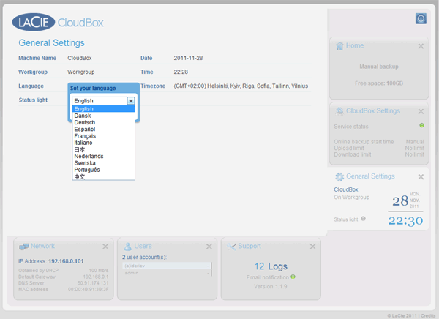Viewport: 439px width, 319px height.
Task: Select 中文 in the language list
Action: click(x=103, y=176)
